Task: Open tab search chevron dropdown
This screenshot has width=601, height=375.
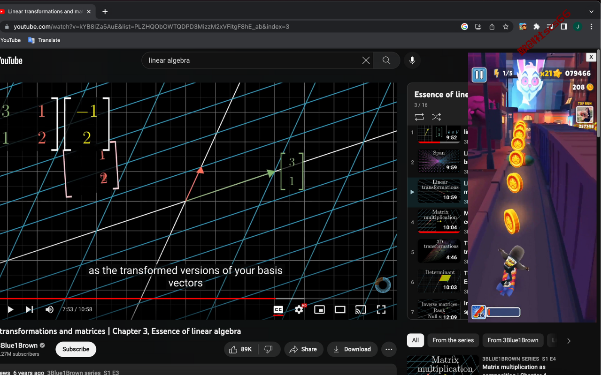Action: click(x=591, y=12)
